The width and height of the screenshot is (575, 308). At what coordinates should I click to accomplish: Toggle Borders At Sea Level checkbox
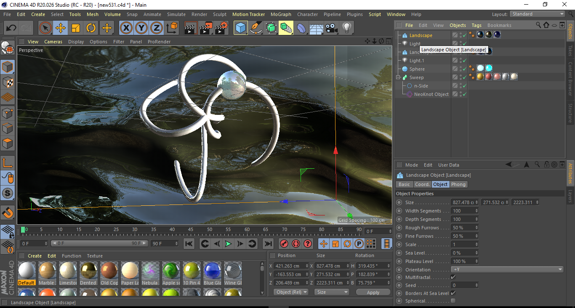(x=453, y=293)
